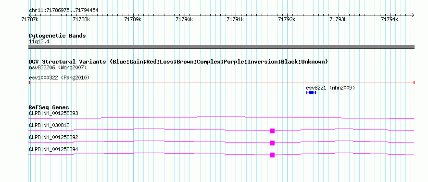Click the red esv1000322 loss variant line
Screen dimensions: 428x182
coord(221,82)
